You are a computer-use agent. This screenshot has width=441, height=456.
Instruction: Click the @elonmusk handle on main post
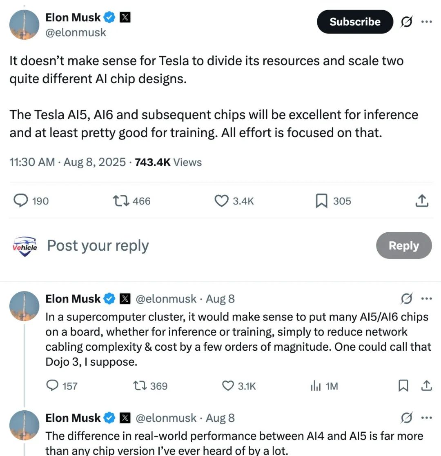point(76,33)
